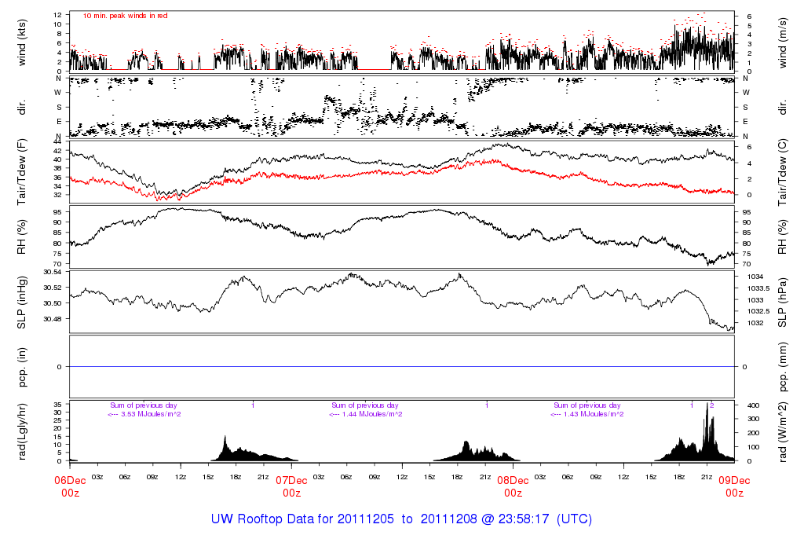This screenshot has width=804, height=550.
Task: Click the 08Dec 00z date marker
Action: coord(513,486)
